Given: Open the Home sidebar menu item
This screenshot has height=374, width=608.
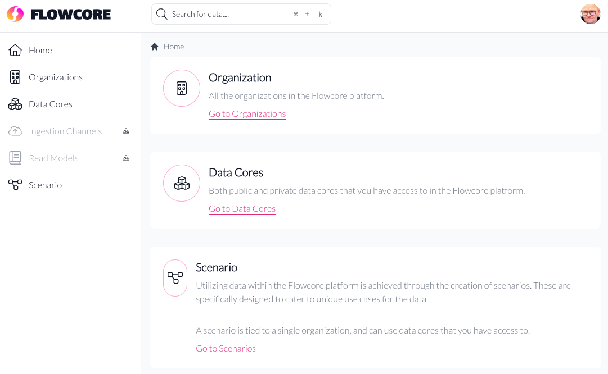Looking at the screenshot, I should point(40,50).
